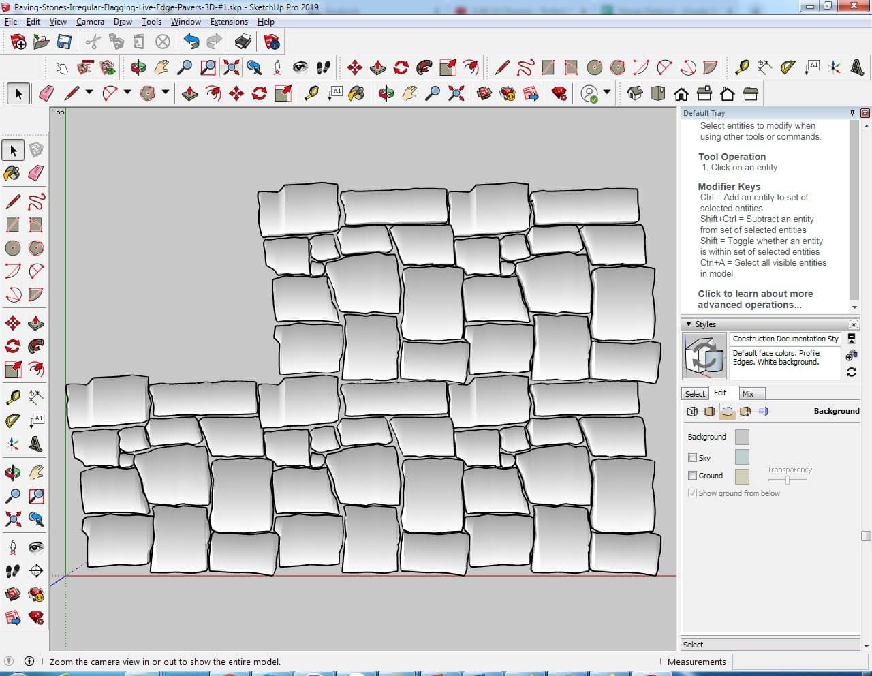
Task: Click the learn about more advanced operations link
Action: pyautogui.click(x=755, y=299)
